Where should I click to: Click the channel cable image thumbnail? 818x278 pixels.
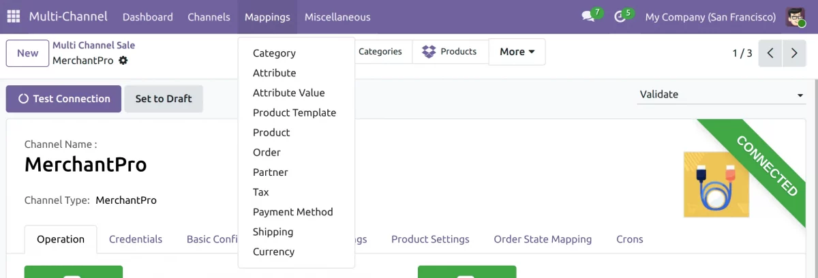click(x=716, y=185)
